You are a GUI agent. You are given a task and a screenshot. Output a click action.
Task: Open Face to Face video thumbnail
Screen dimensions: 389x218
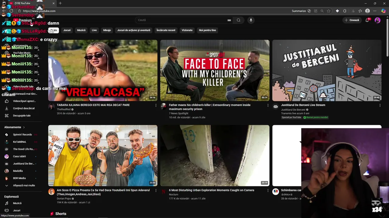(x=215, y=70)
